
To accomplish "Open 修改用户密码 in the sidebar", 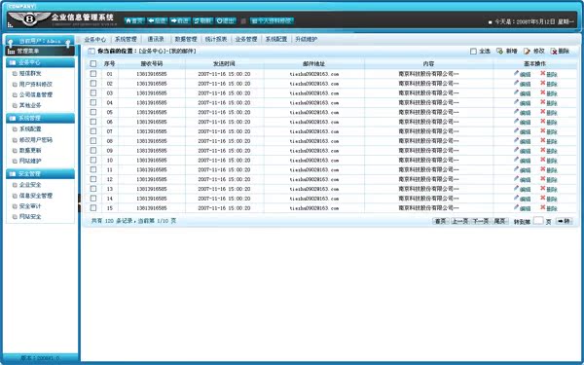I will coord(36,139).
